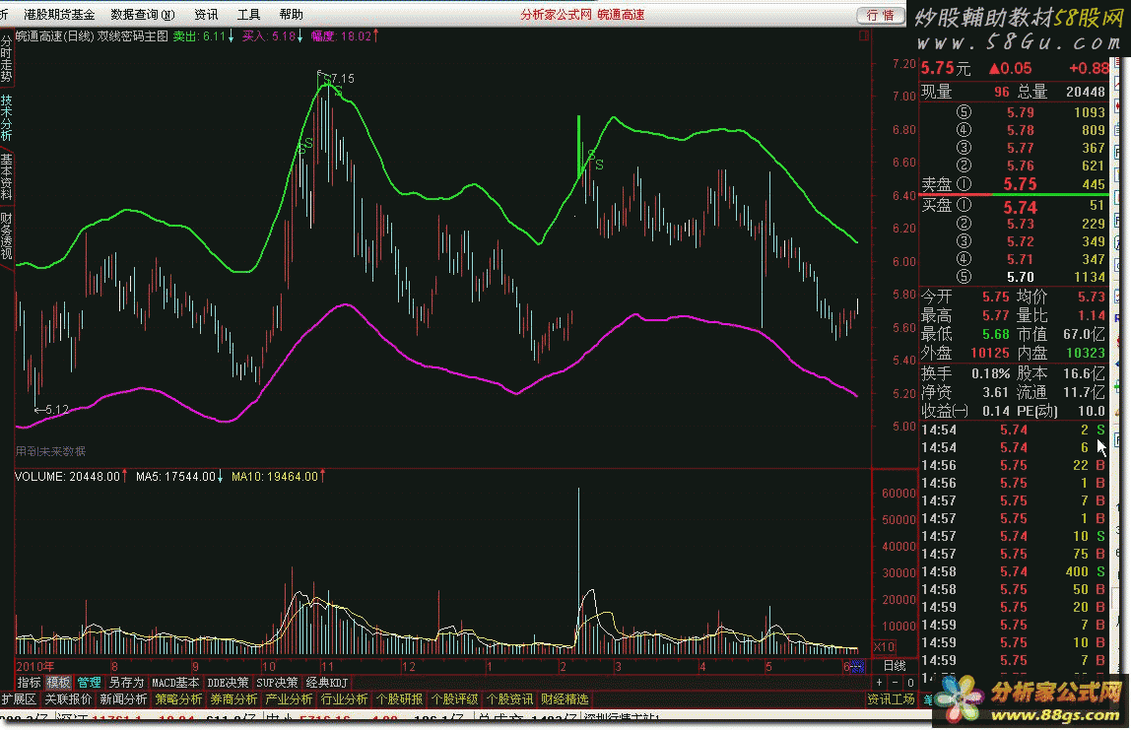Click the 7.15 high price marker

[343, 79]
